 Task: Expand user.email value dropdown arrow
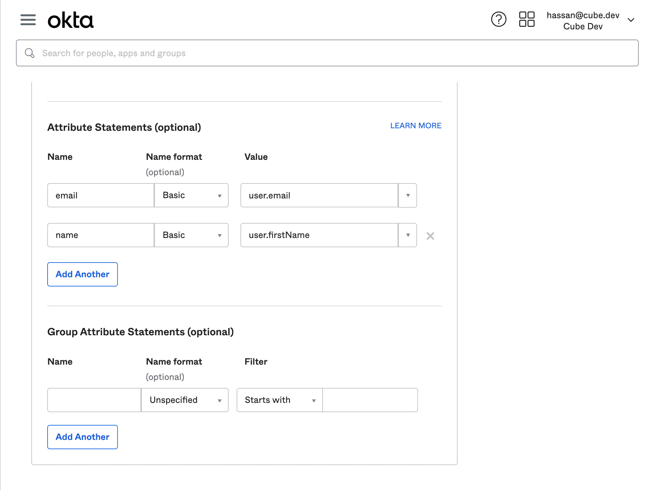click(407, 195)
